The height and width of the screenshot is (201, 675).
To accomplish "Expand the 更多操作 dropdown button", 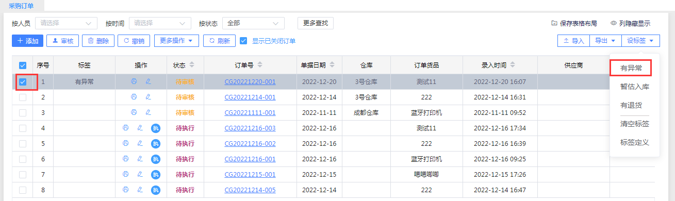I will (176, 41).
